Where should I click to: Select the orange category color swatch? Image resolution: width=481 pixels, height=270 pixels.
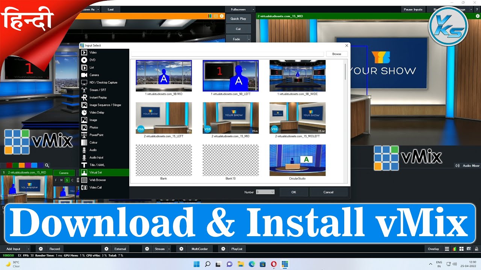click(x=22, y=165)
